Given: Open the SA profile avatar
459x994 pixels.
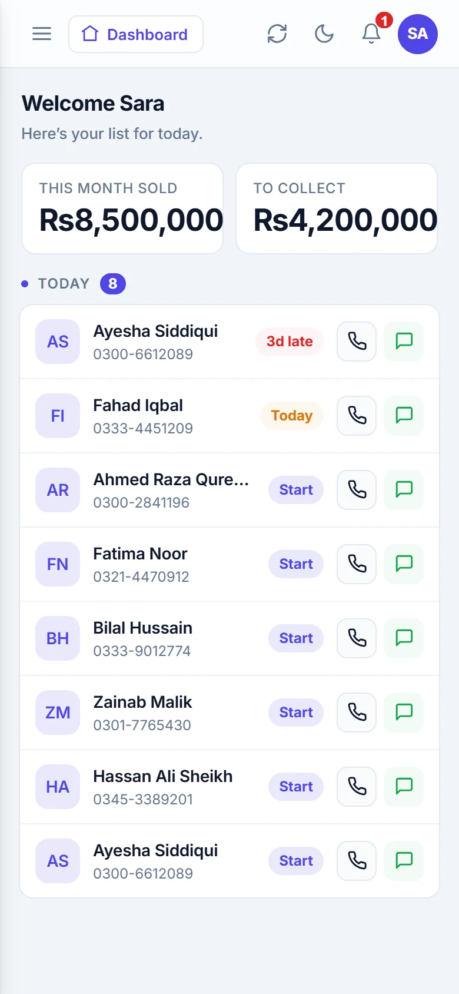Looking at the screenshot, I should [418, 34].
